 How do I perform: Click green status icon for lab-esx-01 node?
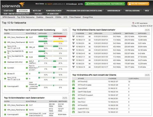[x=5, y=74]
